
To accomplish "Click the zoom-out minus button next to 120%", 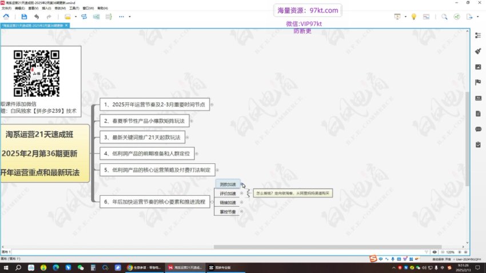I will pos(442,252).
